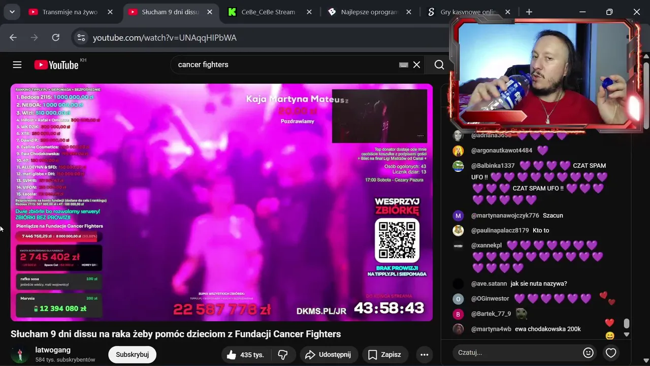Open the tab search dropdown arrow
This screenshot has width=650, height=366.
(12, 12)
